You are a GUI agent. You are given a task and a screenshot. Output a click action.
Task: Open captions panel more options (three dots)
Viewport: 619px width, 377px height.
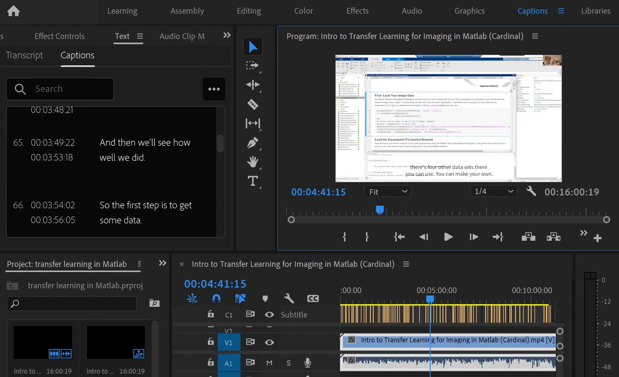coord(214,89)
